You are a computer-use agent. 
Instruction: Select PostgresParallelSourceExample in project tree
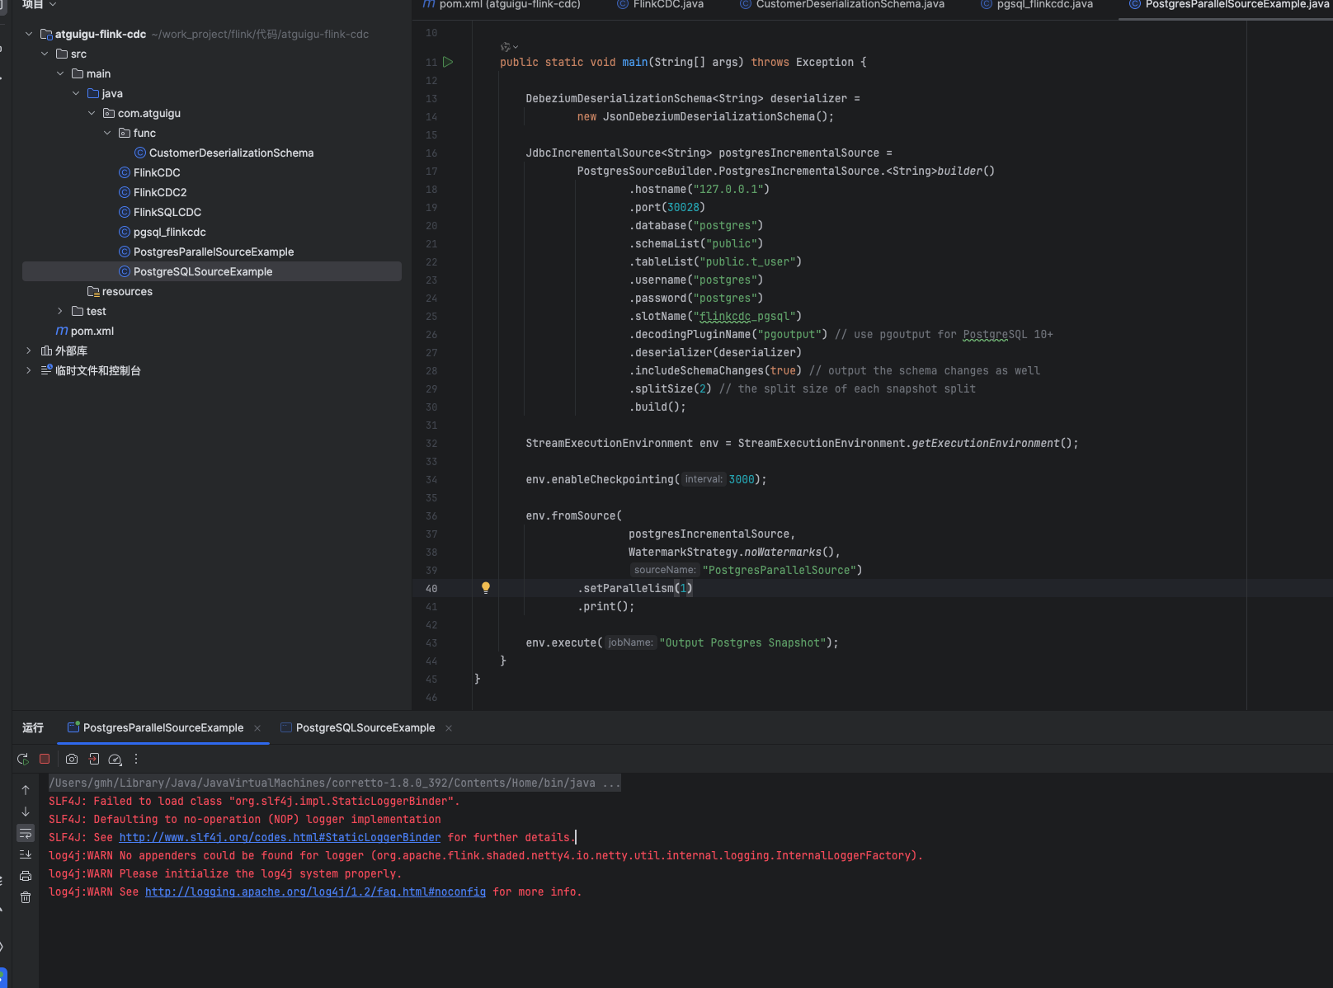click(214, 252)
